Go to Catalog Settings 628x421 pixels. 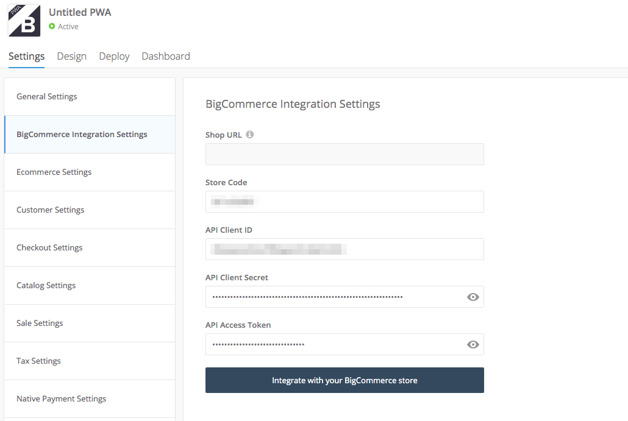pos(46,285)
